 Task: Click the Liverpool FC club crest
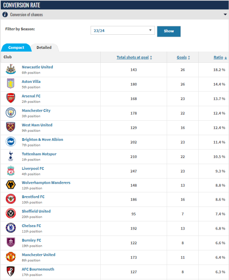click(11, 171)
